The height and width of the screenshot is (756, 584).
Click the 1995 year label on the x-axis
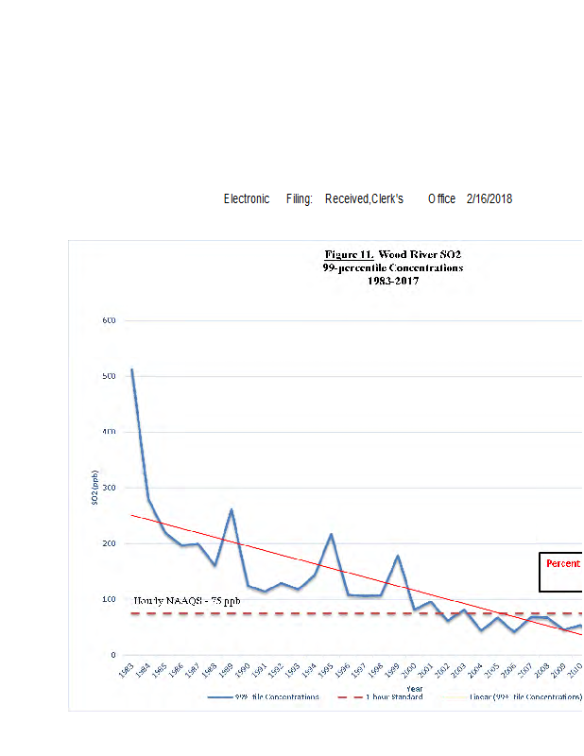326,672
